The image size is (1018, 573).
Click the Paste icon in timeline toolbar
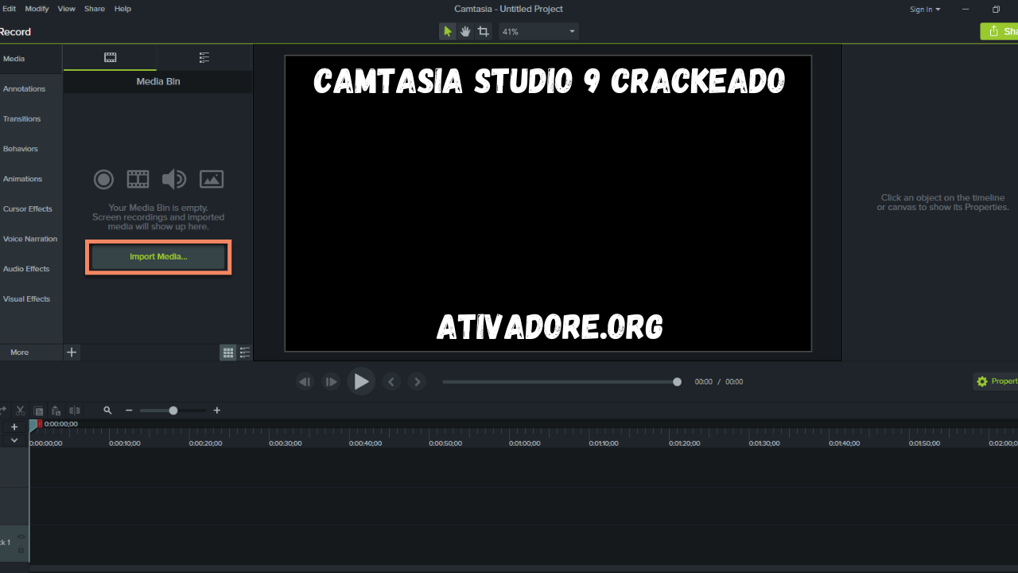click(56, 411)
